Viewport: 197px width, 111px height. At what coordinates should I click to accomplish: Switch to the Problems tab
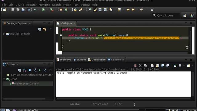pyautogui.click(x=64, y=60)
